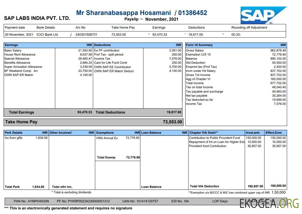Select Total othr Inc. label

point(62,187)
